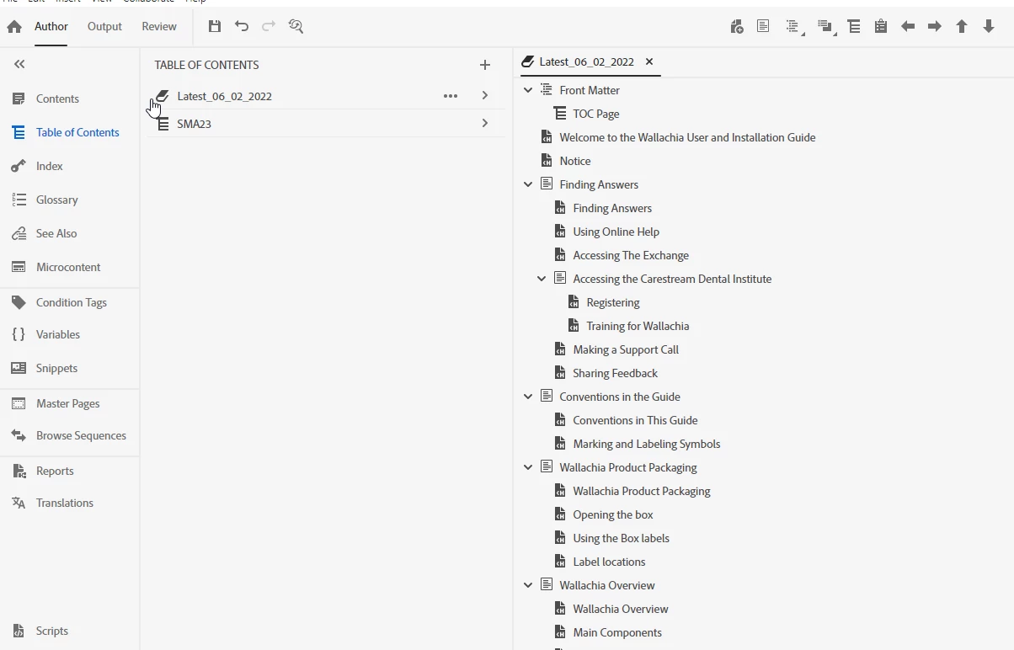Image resolution: width=1014 pixels, height=650 pixels.
Task: Open Find and Replace tool
Action: pyautogui.click(x=296, y=27)
